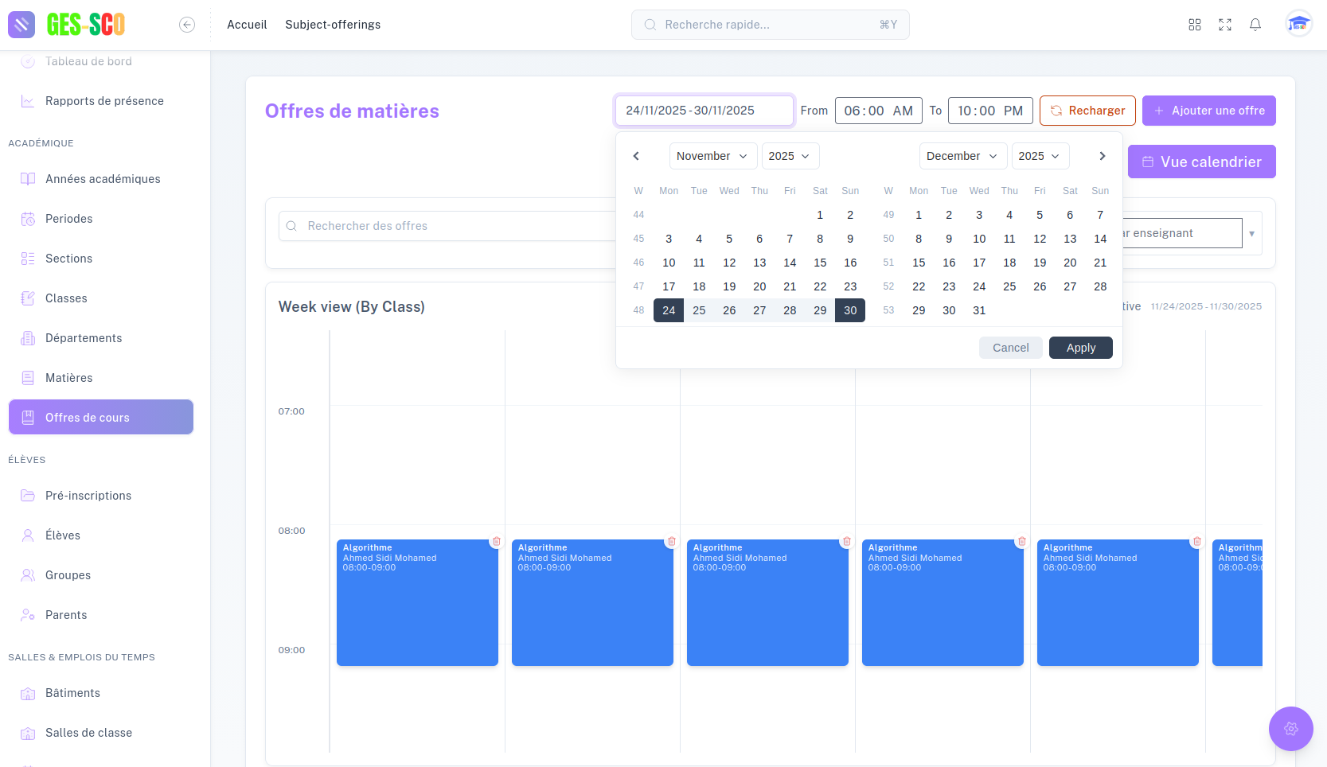Viewport: 1327px width, 767px height.
Task: Navigate to Rapports de présence
Action: point(104,101)
